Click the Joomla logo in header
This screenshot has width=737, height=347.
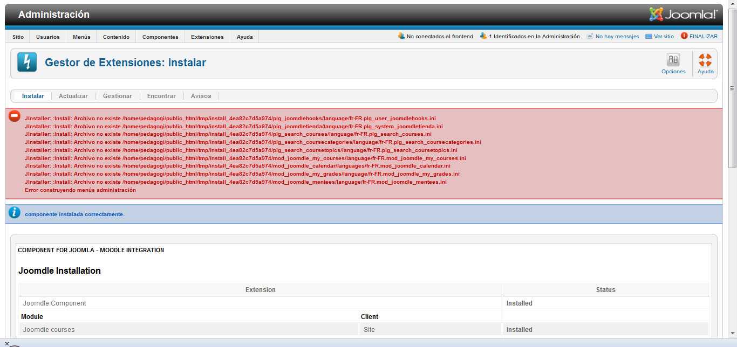683,15
